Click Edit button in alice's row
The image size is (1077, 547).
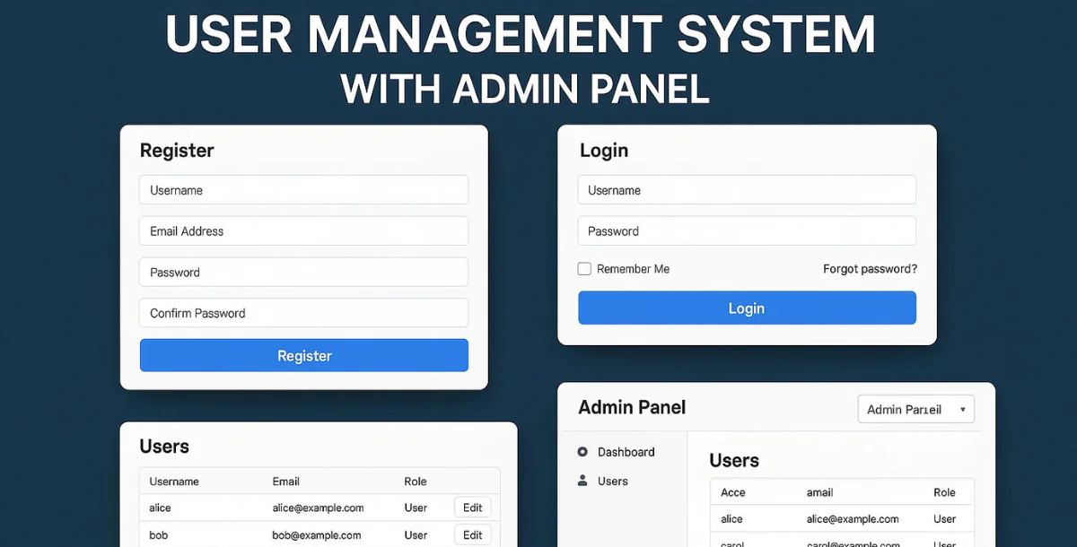tap(473, 508)
